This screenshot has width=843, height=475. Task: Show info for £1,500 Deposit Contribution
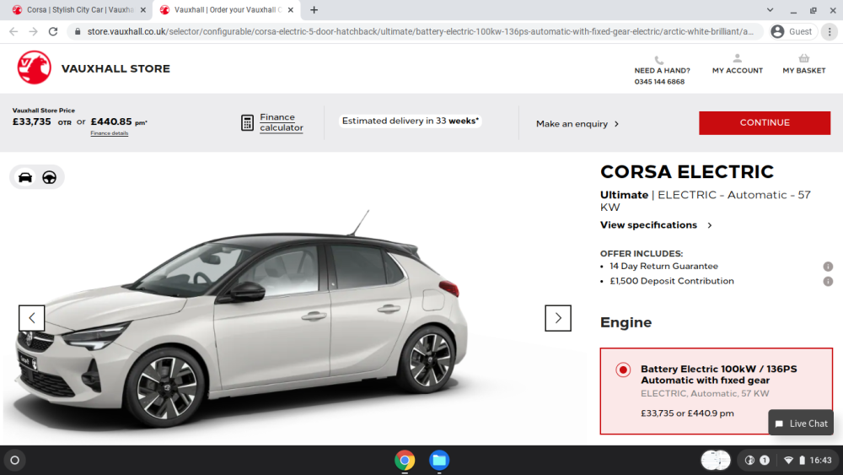[x=828, y=281]
